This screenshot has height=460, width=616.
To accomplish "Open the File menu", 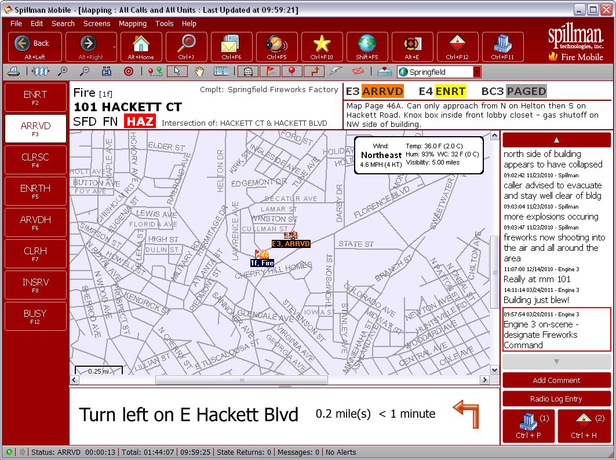I will coord(16,24).
